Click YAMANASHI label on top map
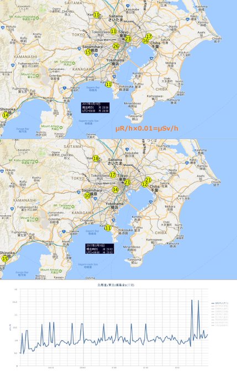Viewport: 237px width, 375px height. click(25, 57)
